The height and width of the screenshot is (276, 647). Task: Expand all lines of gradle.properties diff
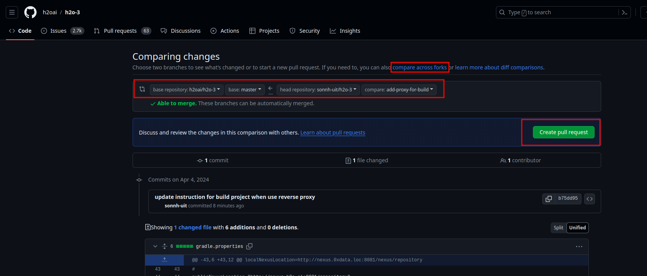(165, 246)
